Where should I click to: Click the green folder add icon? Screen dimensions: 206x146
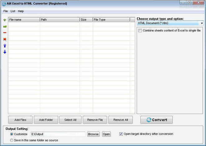[x=5, y=26]
